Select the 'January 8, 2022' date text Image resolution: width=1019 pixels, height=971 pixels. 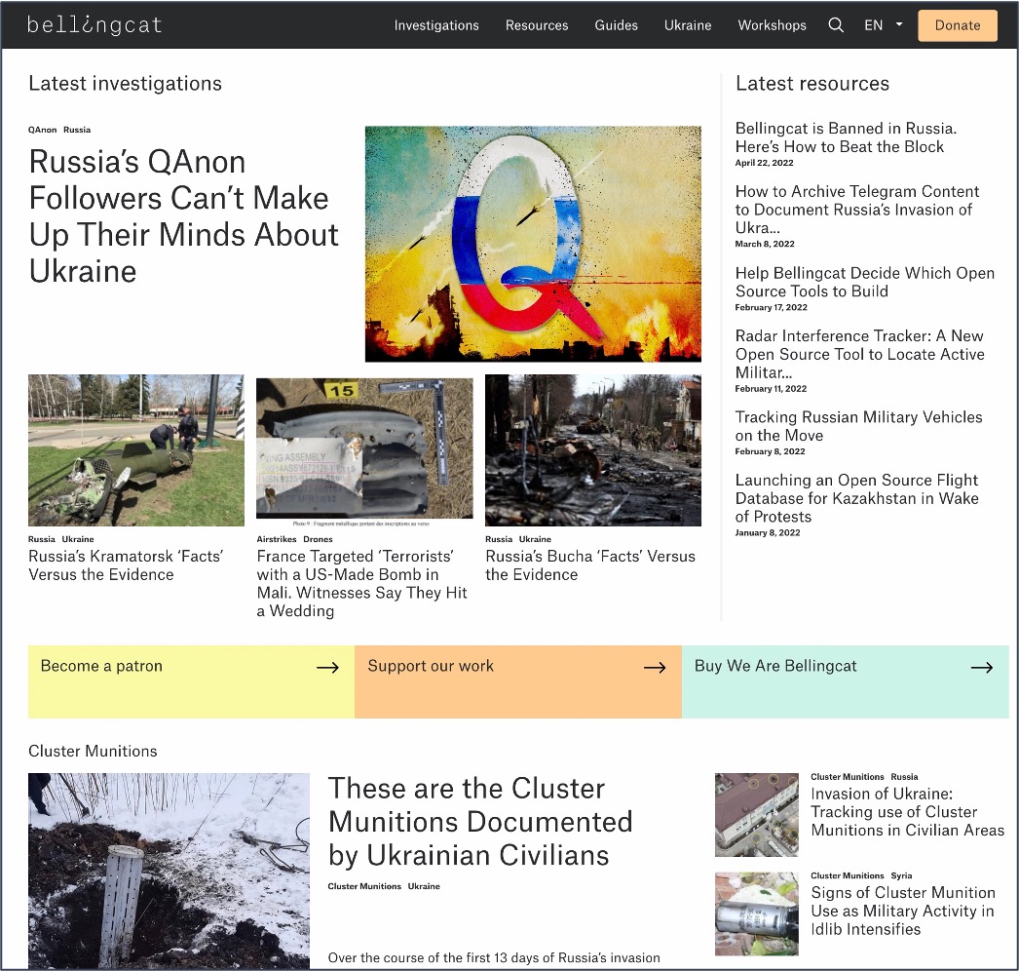[768, 532]
